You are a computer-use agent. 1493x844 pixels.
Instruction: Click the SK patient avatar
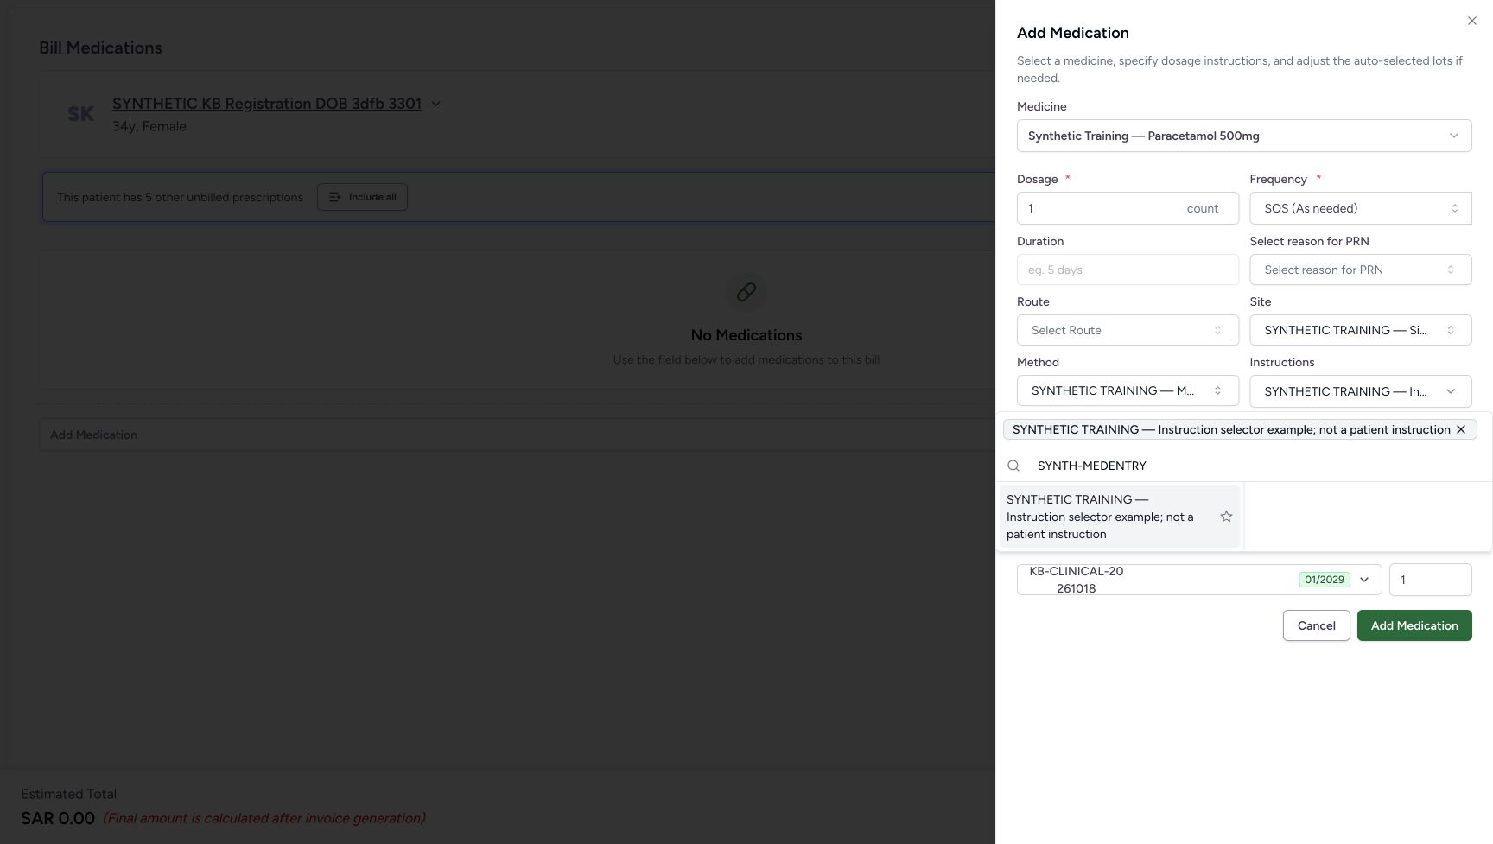click(x=80, y=114)
